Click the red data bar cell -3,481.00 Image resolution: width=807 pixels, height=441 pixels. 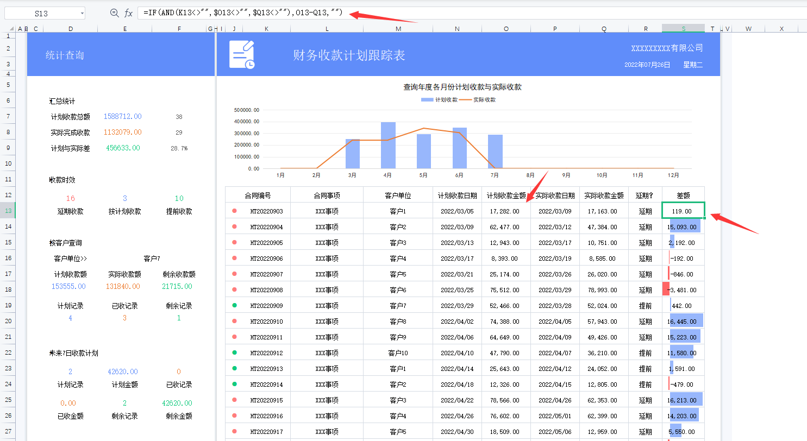pos(683,289)
